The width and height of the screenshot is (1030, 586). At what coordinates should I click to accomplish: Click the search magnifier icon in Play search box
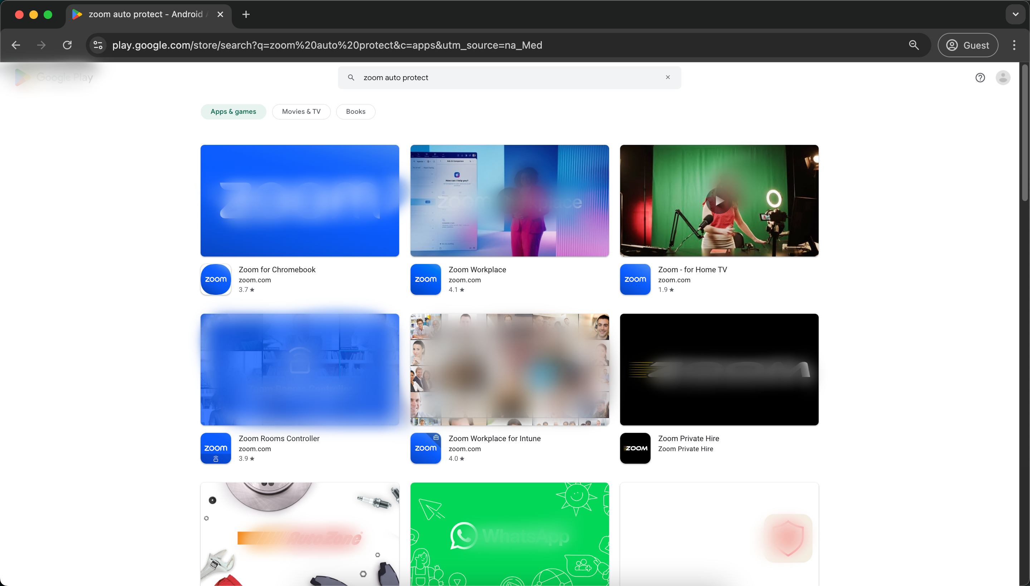click(x=351, y=77)
